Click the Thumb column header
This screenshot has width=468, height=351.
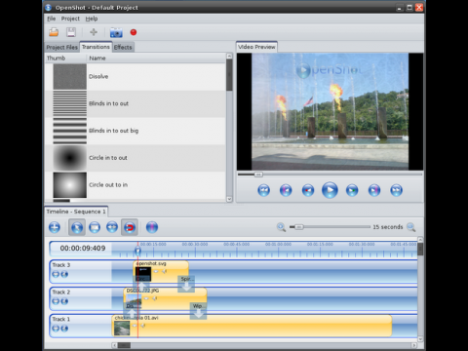tap(65, 58)
